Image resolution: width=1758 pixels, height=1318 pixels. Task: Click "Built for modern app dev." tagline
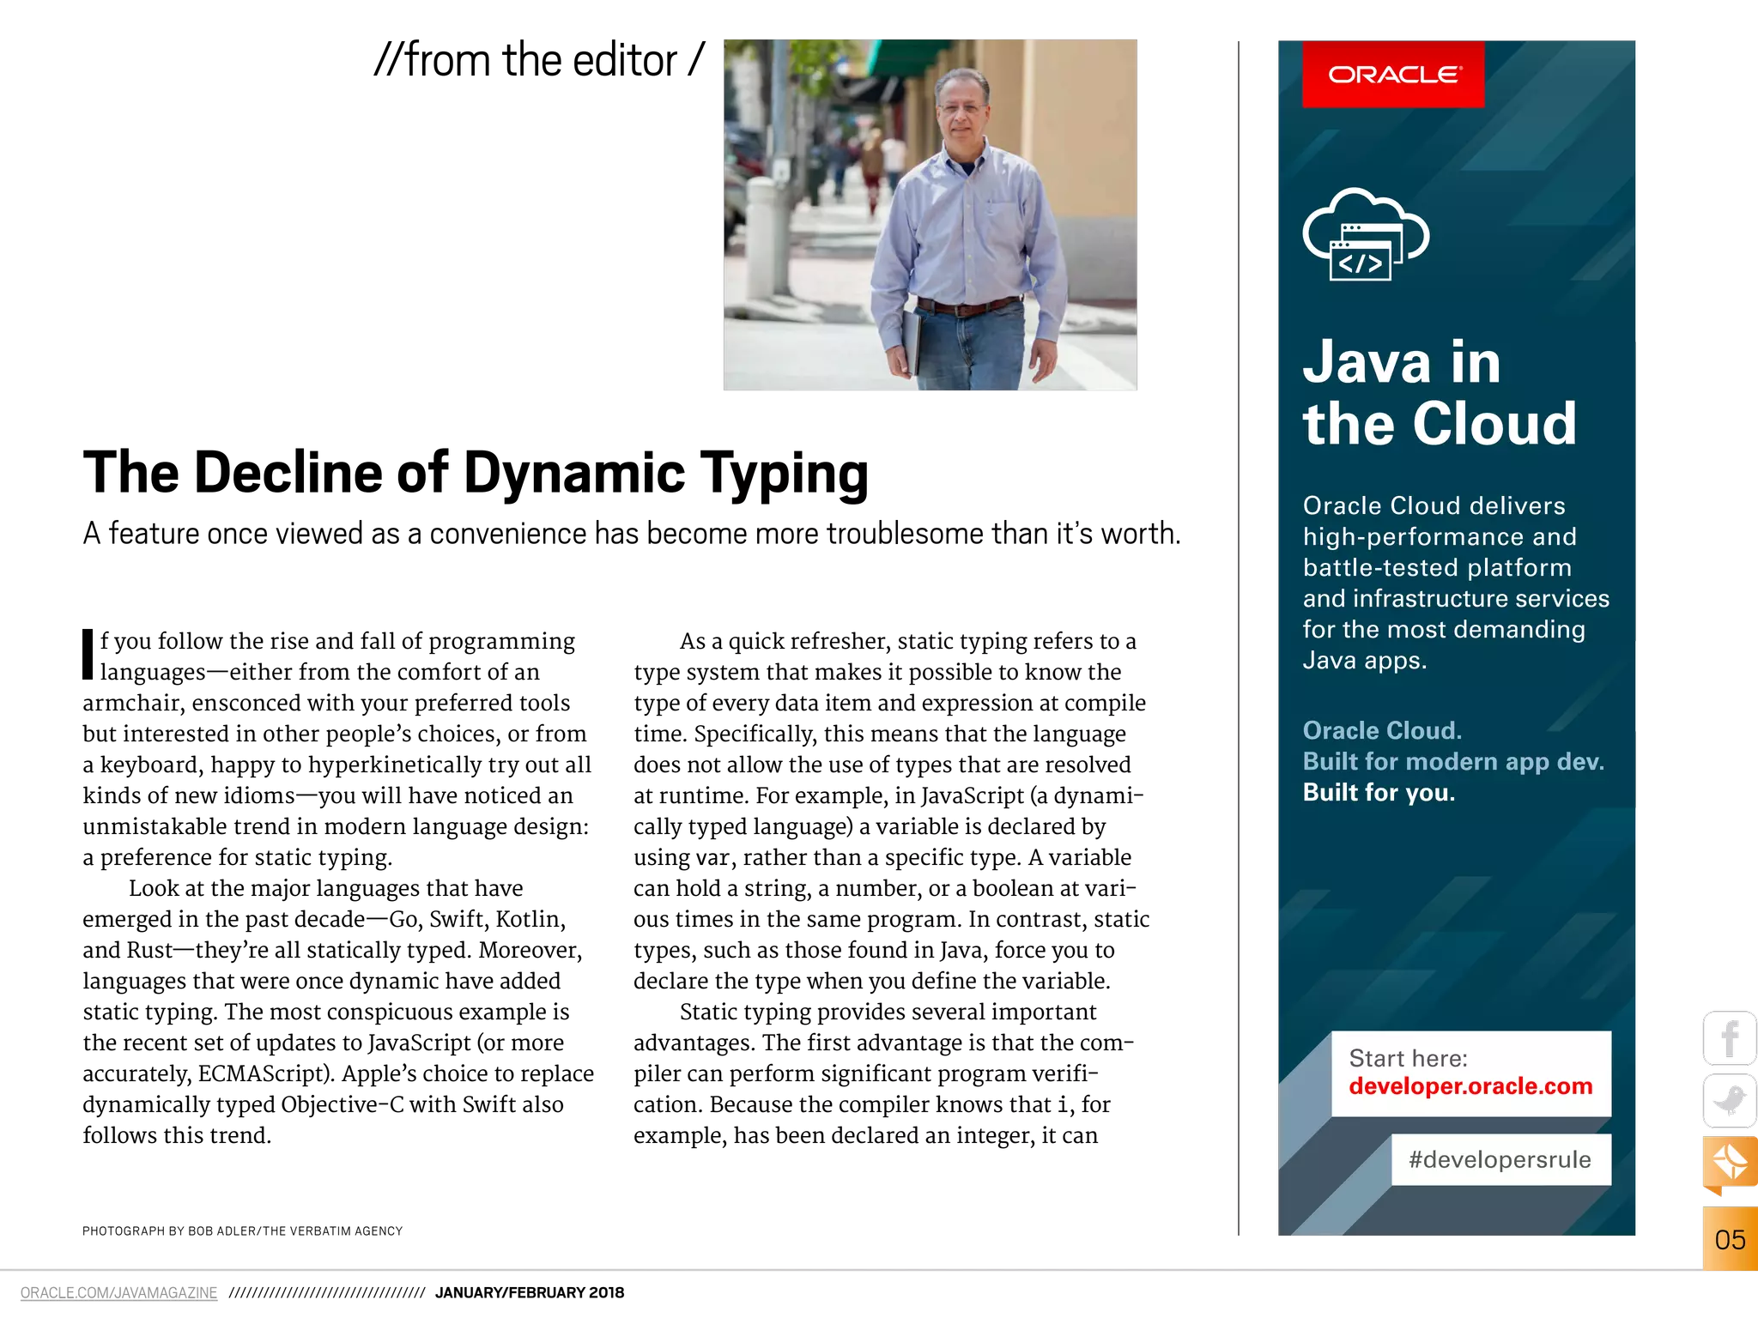click(x=1453, y=761)
